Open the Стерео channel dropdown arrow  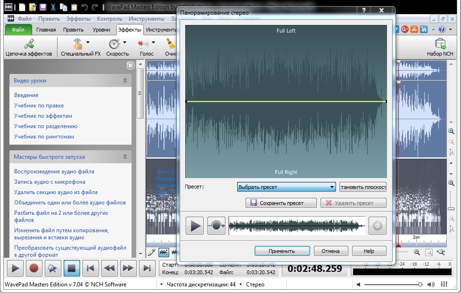point(240,285)
